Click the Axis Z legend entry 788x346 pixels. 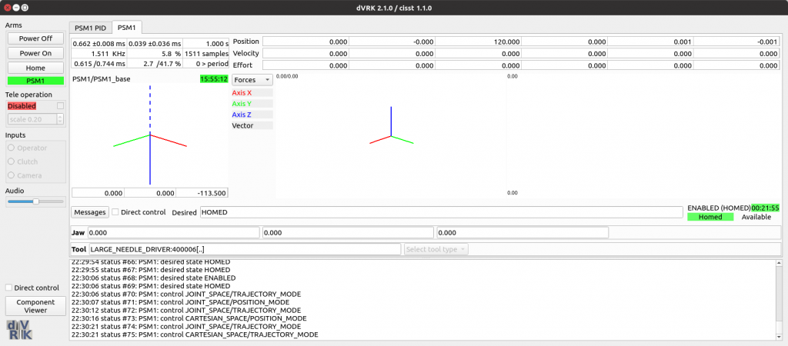pos(252,115)
